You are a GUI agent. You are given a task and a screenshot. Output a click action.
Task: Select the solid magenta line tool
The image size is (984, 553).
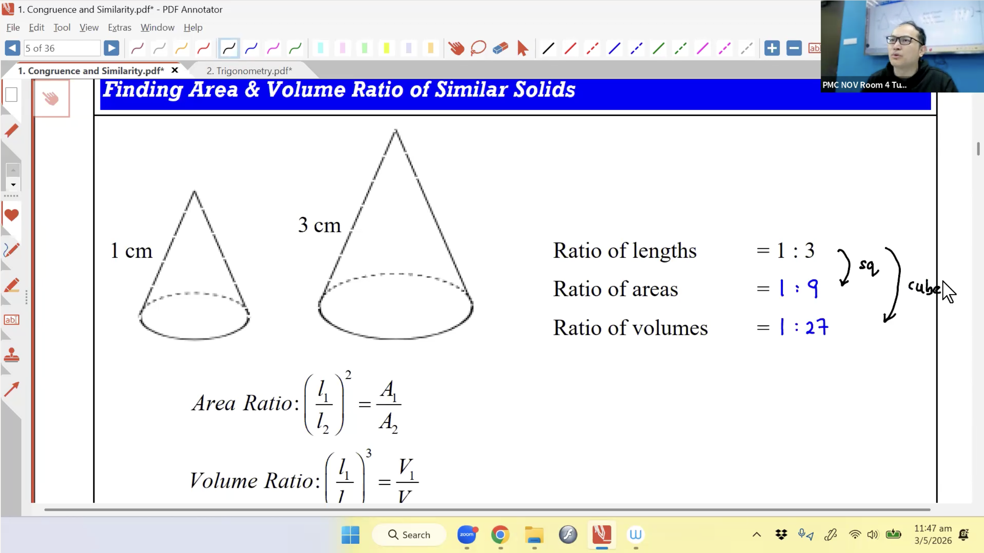(x=702, y=48)
